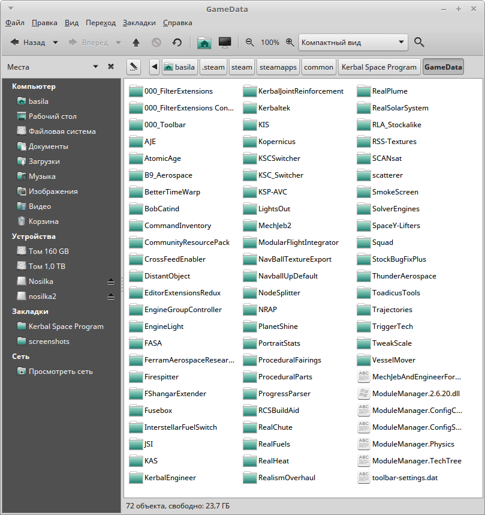Select the ProceduralFairings folder name
This screenshot has width=485, height=515.
tap(290, 360)
